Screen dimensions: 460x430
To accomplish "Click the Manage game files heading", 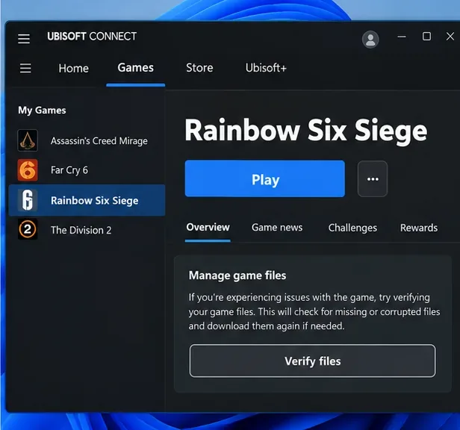I will tap(237, 275).
